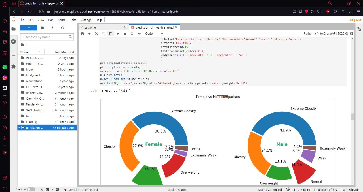Open Running Terminals and Kernels panel
The width and height of the screenshot is (363, 192).
pos(13,42)
